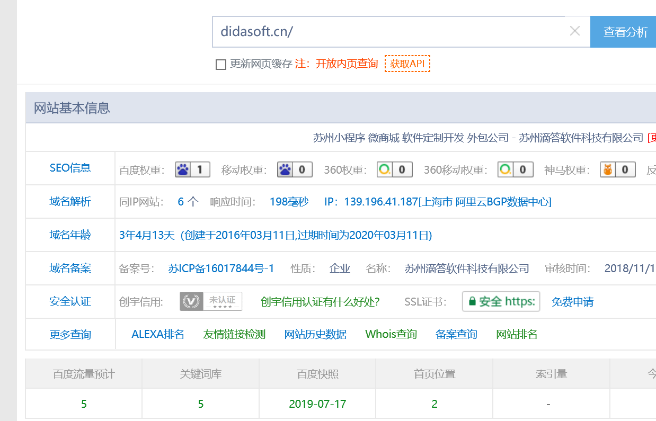
Task: Click the 创宇信用 未认证 badge
Action: 211,301
